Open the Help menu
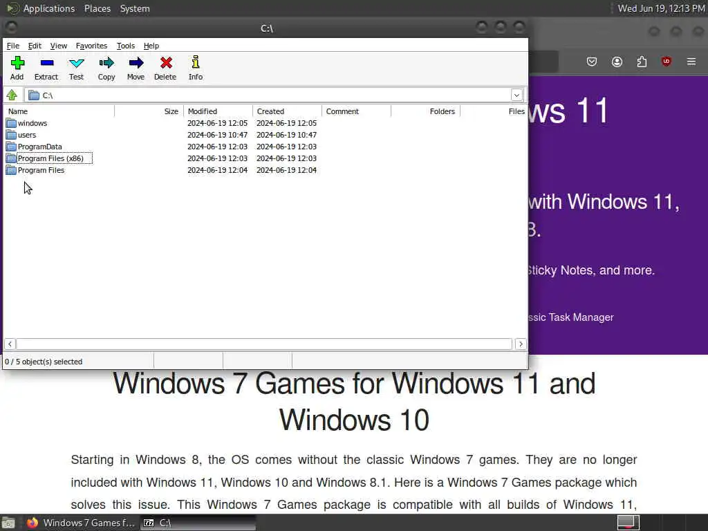 pyautogui.click(x=151, y=46)
